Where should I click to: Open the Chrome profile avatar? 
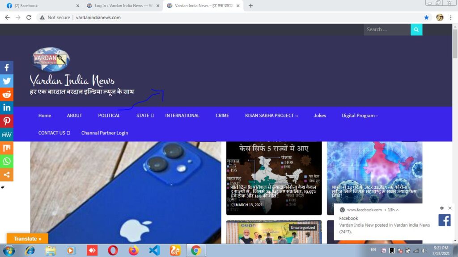coord(440,17)
